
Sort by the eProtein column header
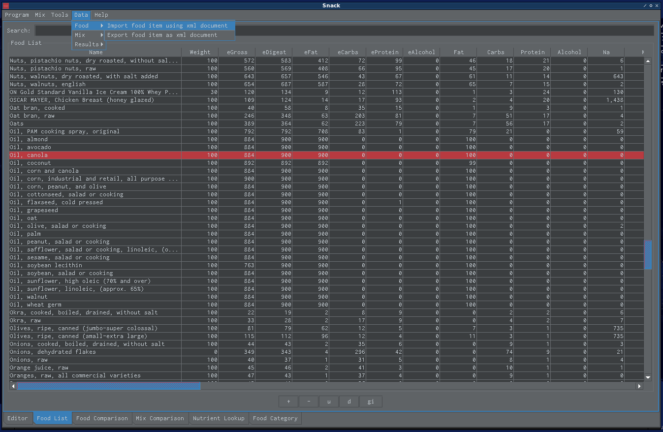[385, 52]
